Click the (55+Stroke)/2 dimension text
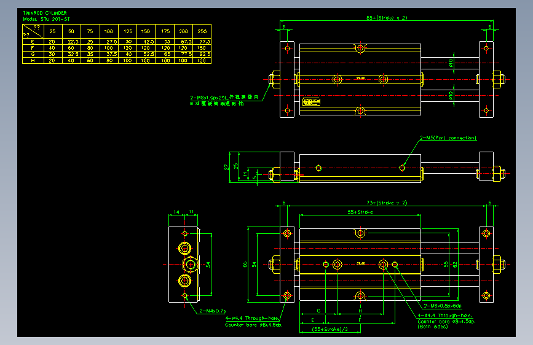This screenshot has width=533, height=345. (x=330, y=329)
